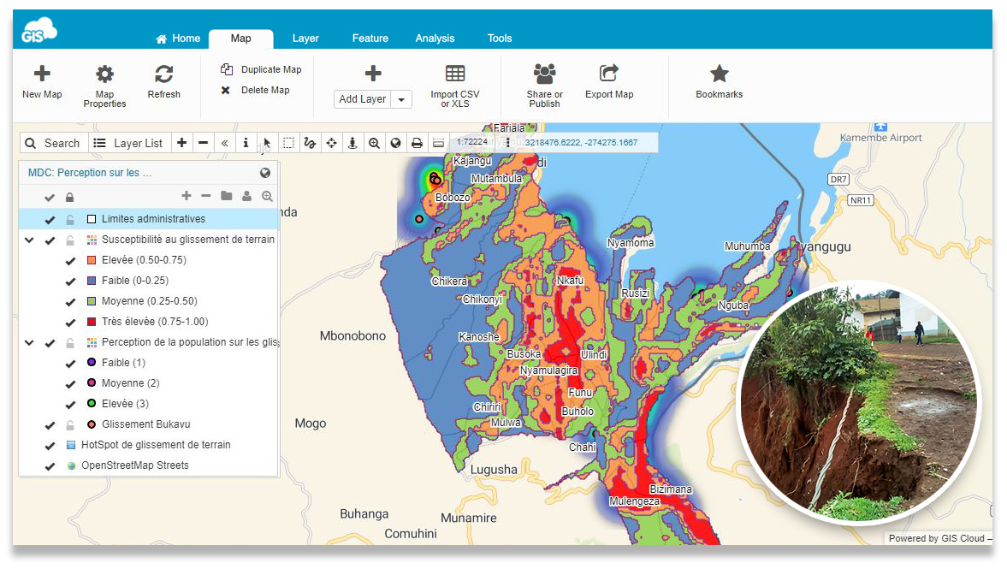Go to the Home tab
The height and width of the screenshot is (569, 1007).
click(178, 39)
